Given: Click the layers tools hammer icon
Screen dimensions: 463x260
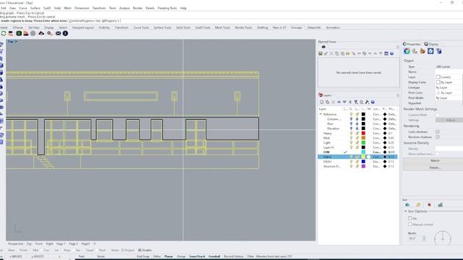Looking at the screenshot, I should coord(367,102).
